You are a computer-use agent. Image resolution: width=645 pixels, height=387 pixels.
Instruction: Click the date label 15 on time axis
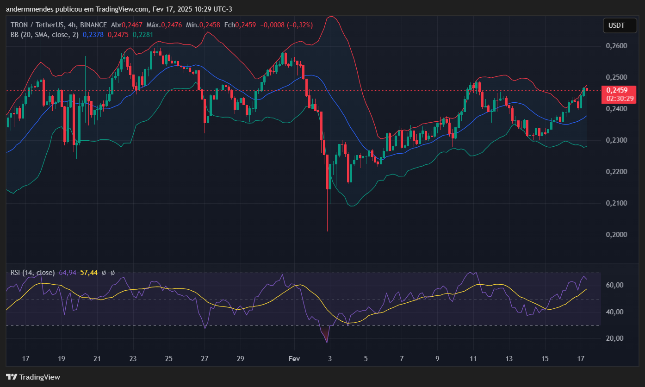point(545,359)
